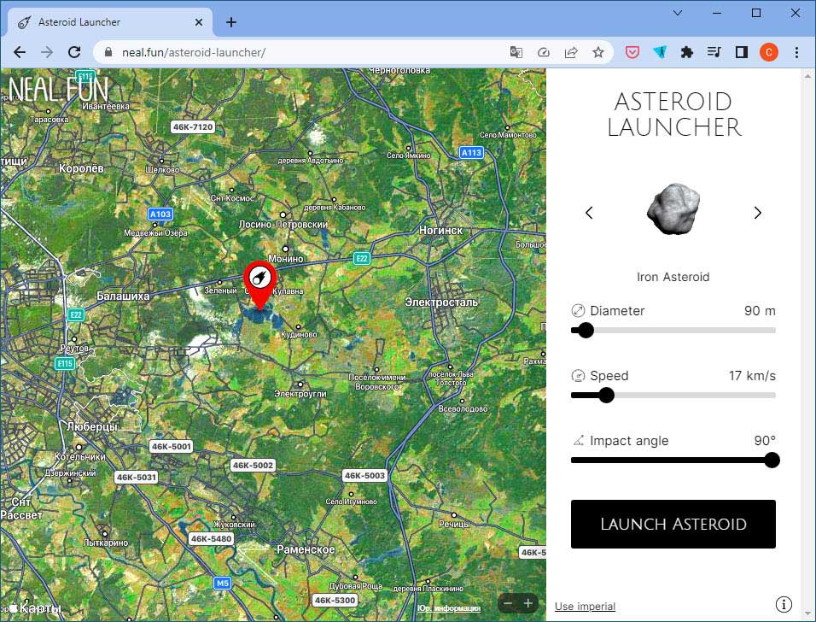Open the NEAL.FUN logo link
This screenshot has height=622, width=816.
pos(58,89)
